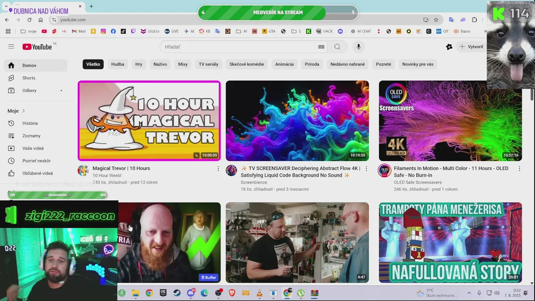Click the YouTube logo
Screen dimensions: 535x301
coord(37,47)
